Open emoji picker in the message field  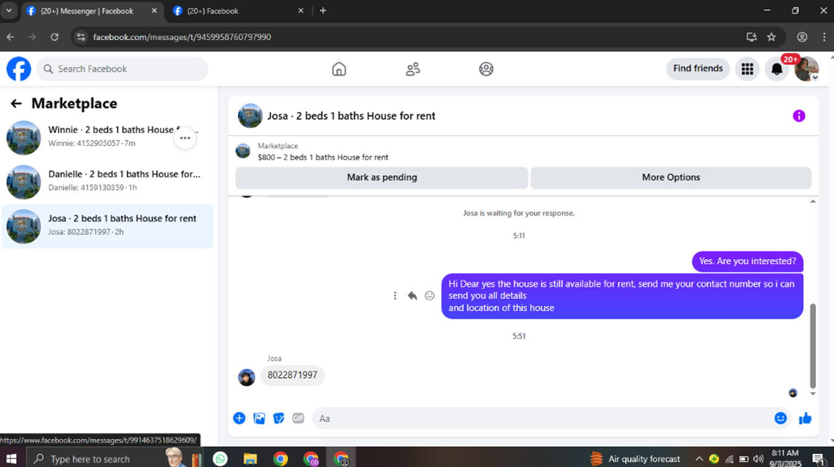(x=781, y=418)
